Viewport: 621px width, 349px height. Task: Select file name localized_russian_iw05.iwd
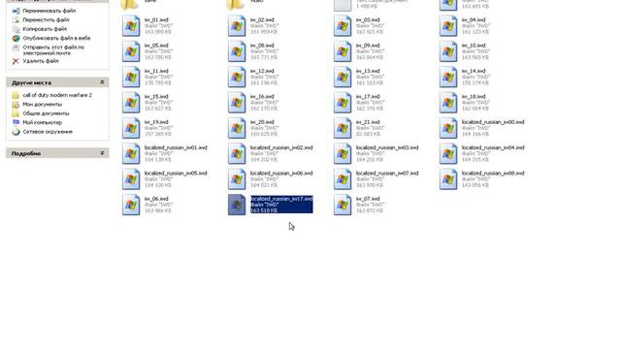pos(176,174)
